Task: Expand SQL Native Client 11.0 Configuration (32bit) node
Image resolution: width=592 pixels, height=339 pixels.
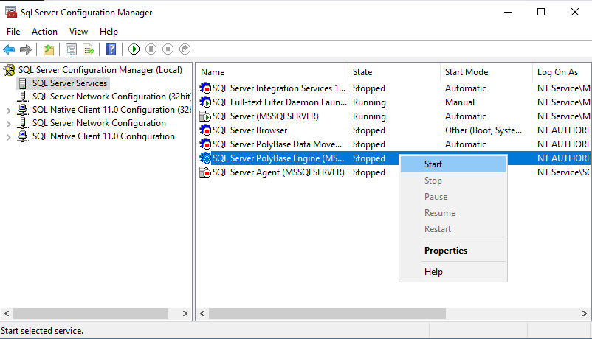Action: [x=8, y=111]
